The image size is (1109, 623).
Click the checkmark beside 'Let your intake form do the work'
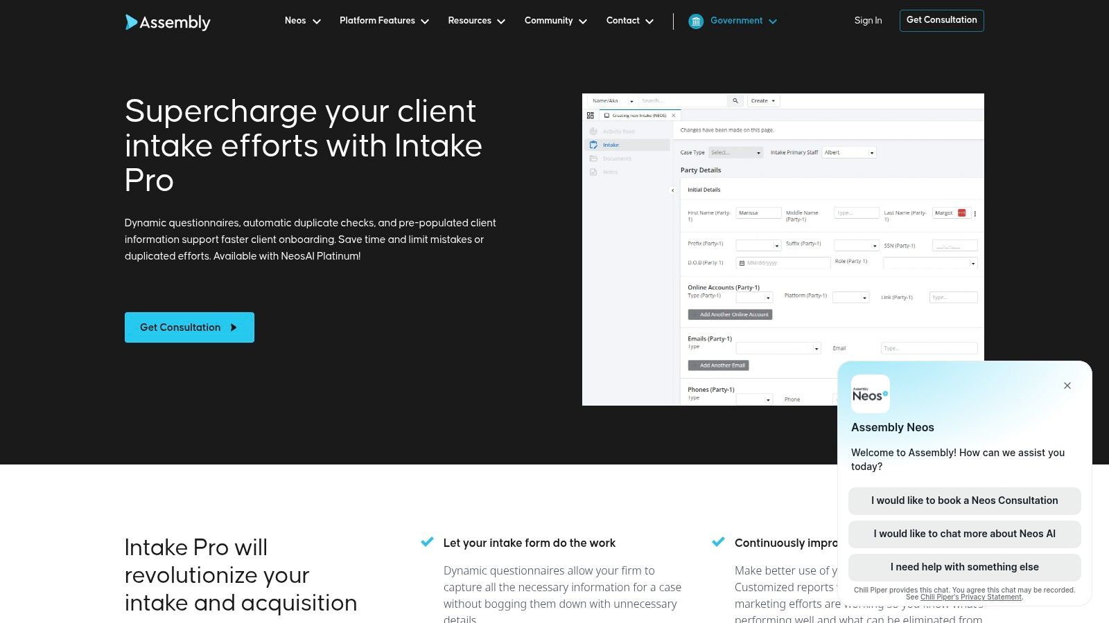click(427, 542)
